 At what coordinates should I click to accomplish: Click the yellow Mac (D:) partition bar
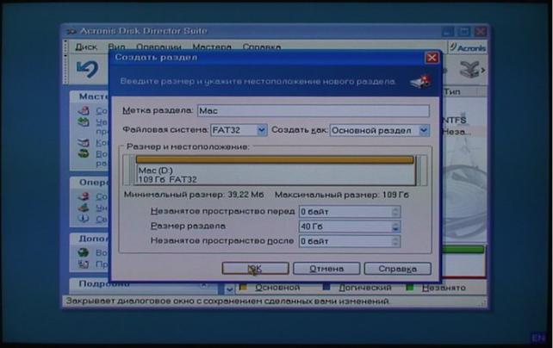click(275, 159)
